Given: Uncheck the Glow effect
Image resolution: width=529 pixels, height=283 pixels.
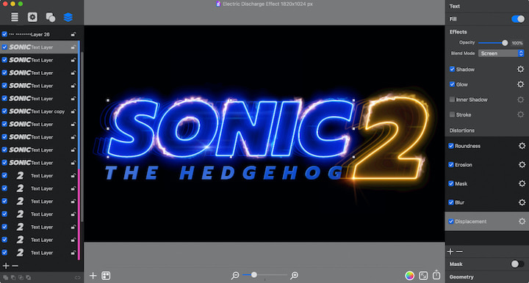Looking at the screenshot, I should [x=452, y=84].
